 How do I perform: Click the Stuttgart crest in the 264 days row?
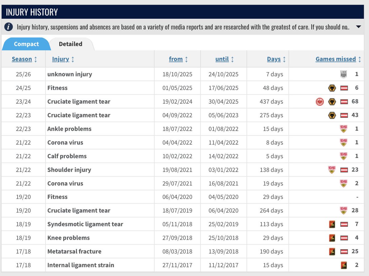(x=344, y=210)
